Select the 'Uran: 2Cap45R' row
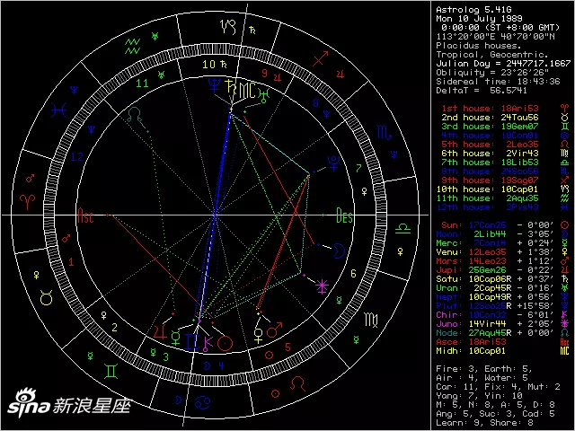This screenshot has width=575, height=431. click(502, 288)
